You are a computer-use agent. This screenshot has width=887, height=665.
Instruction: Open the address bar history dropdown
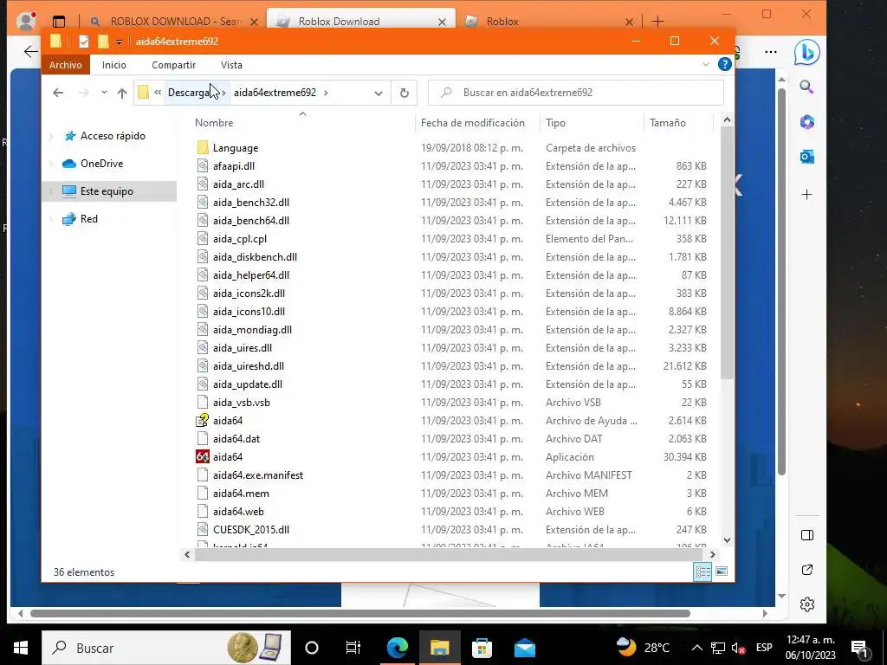click(x=379, y=93)
